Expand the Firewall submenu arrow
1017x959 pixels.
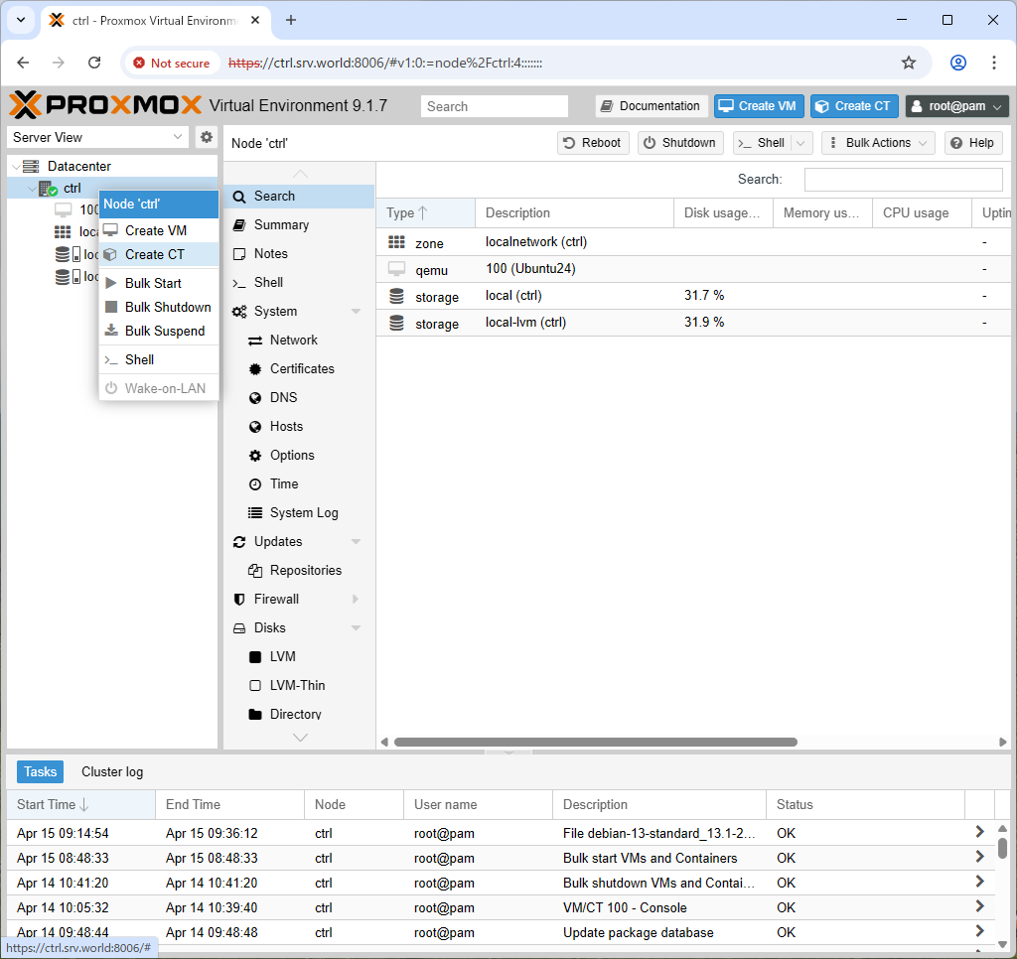coord(356,600)
